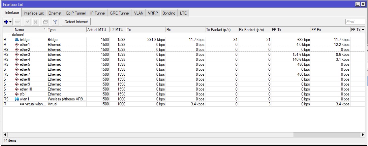Click the '140.6 kbps' FP Tx value
The width and height of the screenshot is (368, 146).
(301, 59)
